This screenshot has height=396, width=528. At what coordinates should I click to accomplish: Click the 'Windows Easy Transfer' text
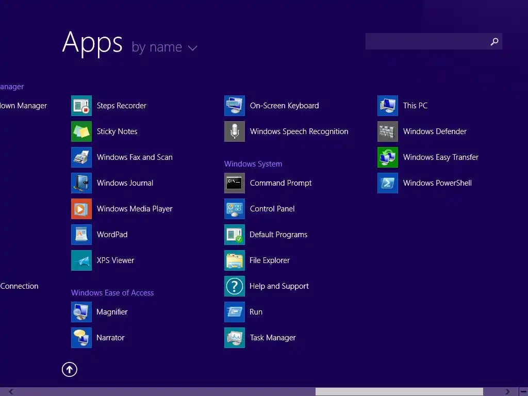441,157
